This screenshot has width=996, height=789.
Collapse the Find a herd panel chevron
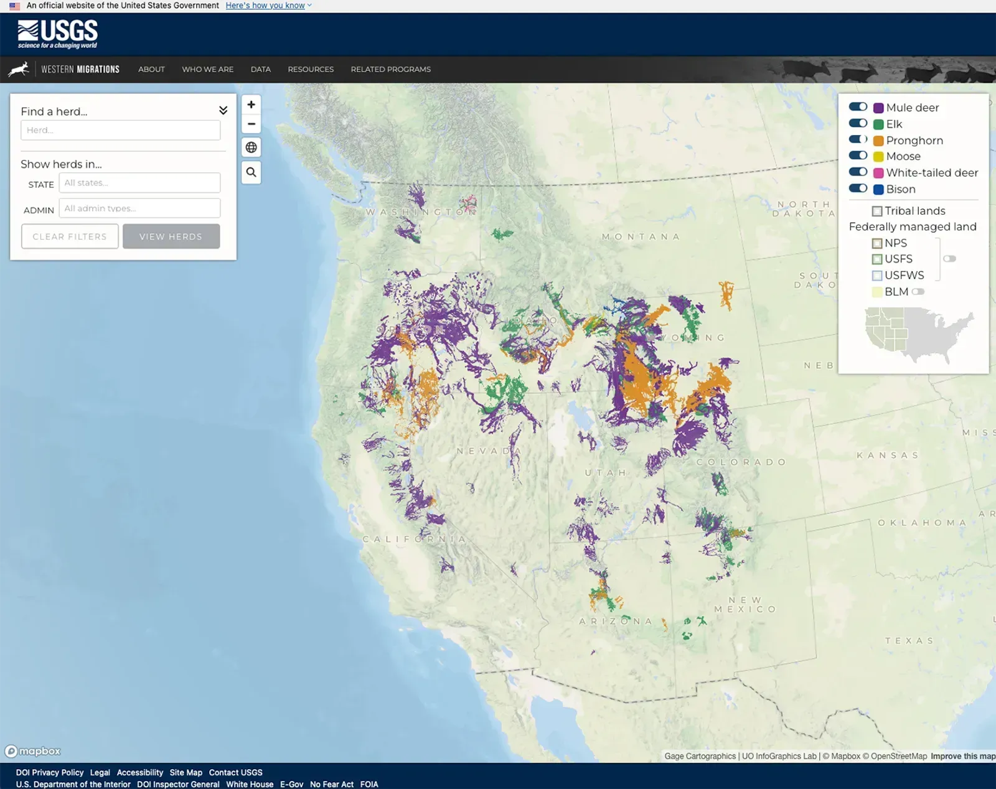223,110
